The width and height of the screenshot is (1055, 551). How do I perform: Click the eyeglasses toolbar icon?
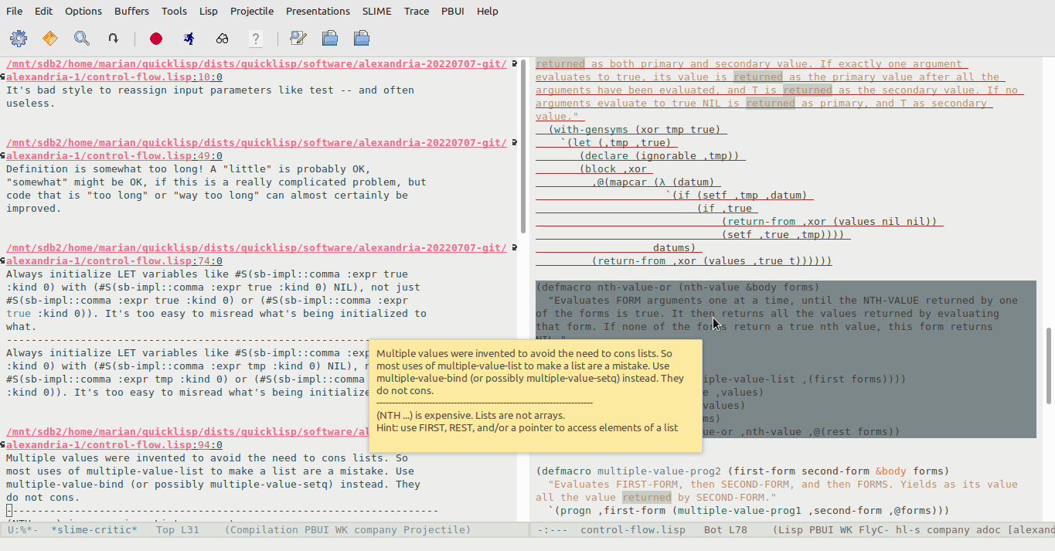point(222,38)
